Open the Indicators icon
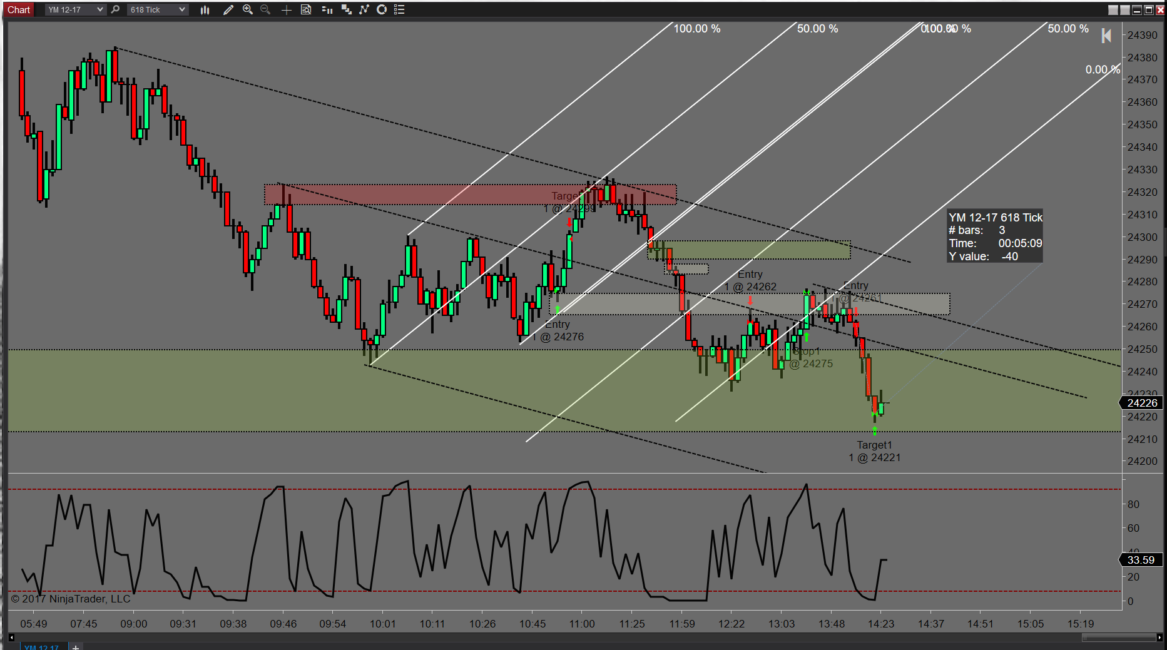The width and height of the screenshot is (1167, 650). (364, 9)
